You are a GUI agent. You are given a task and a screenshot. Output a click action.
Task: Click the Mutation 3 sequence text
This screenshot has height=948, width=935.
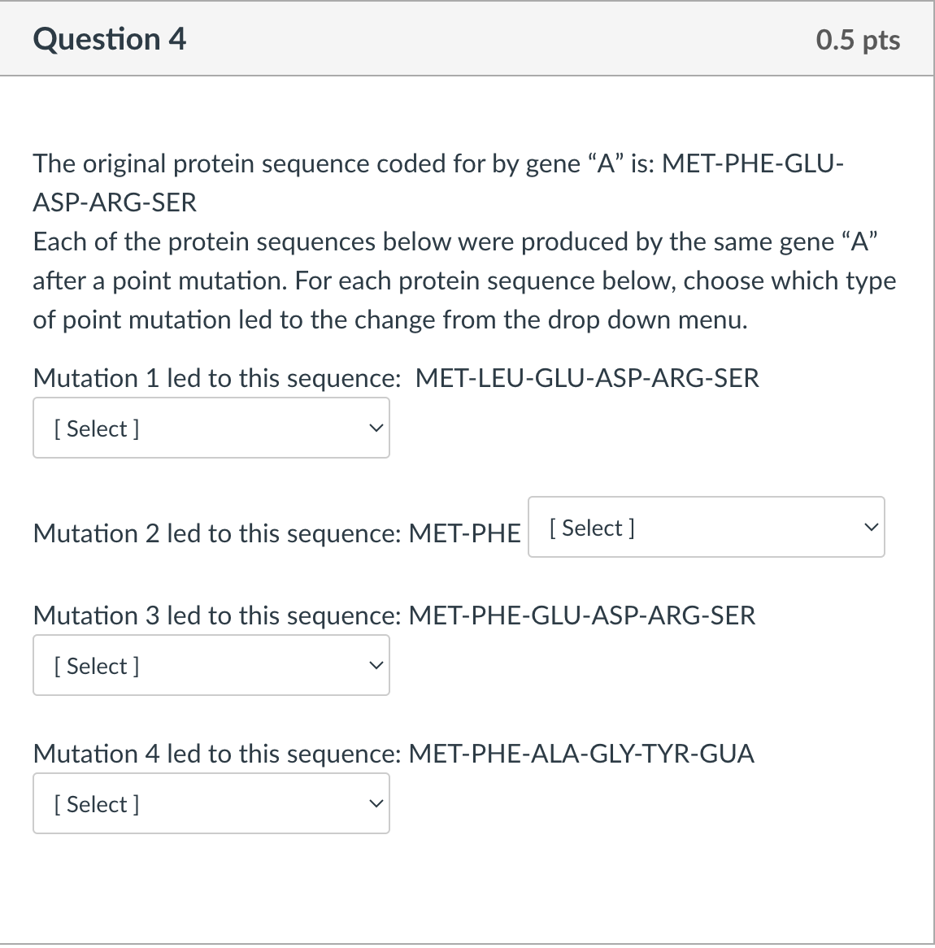[394, 615]
